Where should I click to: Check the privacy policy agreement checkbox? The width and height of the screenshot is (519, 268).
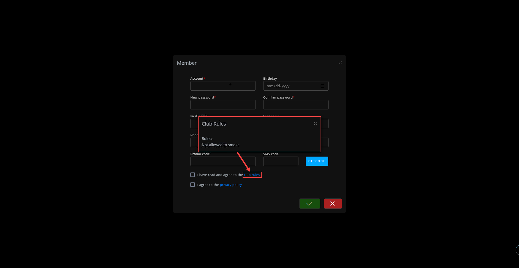click(193, 185)
